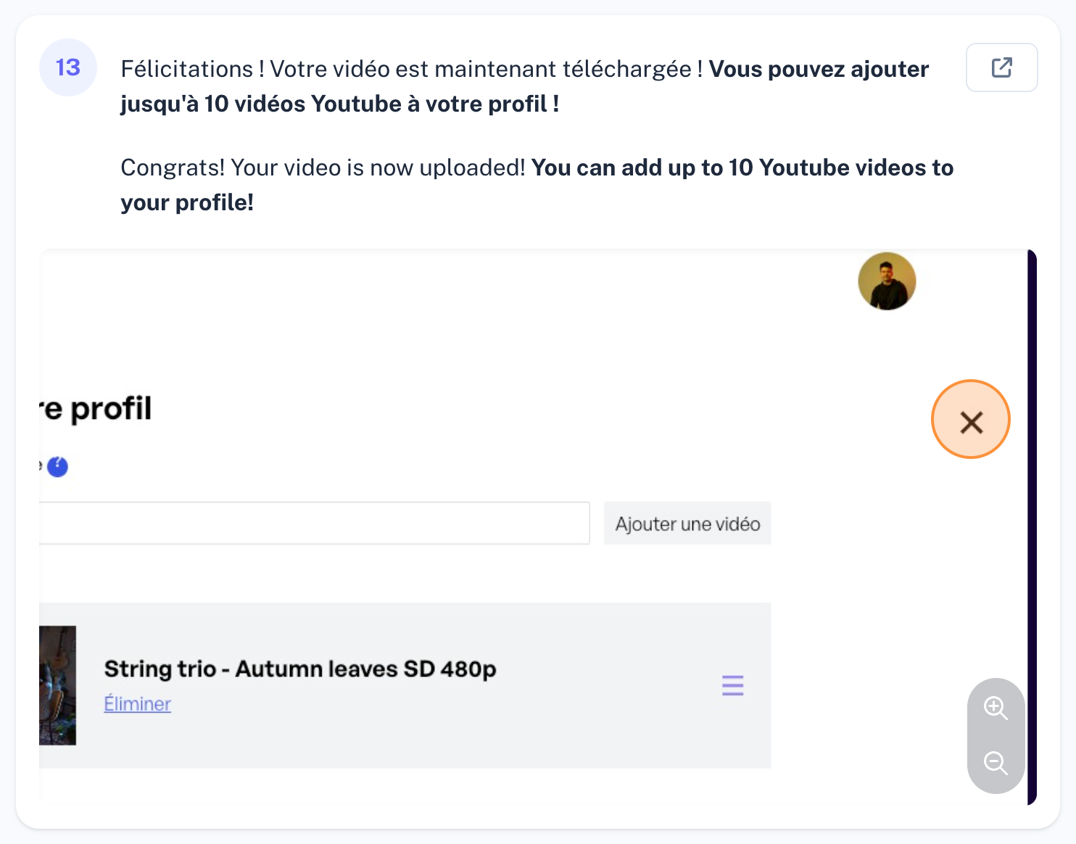Focus the video URL input field
The width and height of the screenshot is (1076, 844).
click(313, 523)
